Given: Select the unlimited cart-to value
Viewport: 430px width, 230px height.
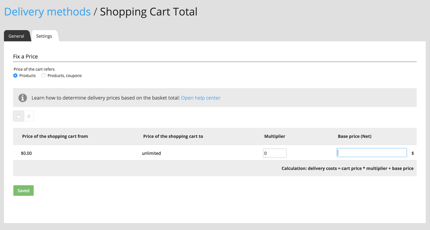Looking at the screenshot, I should coord(151,153).
